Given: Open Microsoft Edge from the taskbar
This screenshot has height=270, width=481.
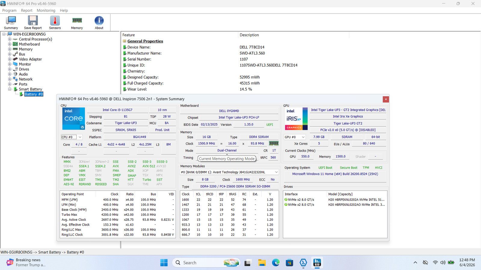Looking at the screenshot, I should coord(276,263).
